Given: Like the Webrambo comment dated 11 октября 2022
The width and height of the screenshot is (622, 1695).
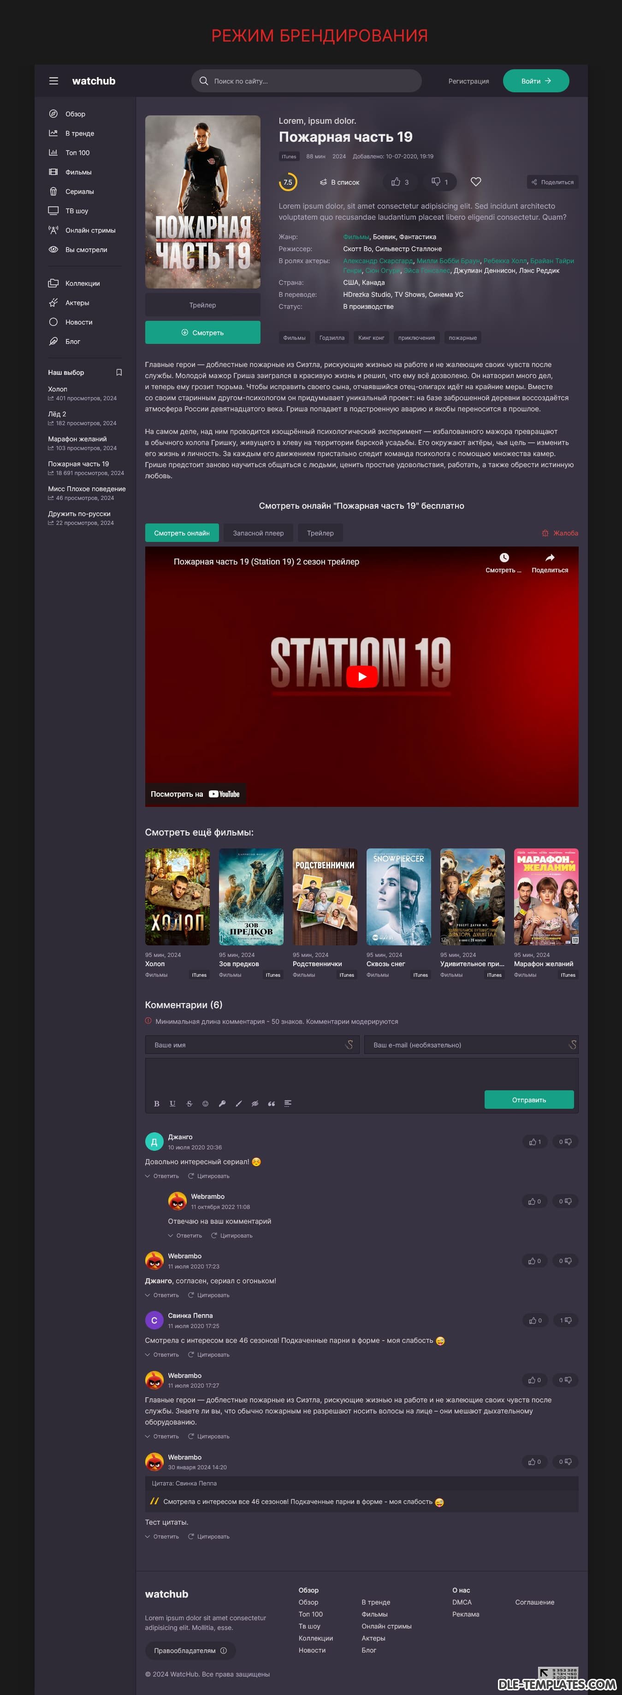Looking at the screenshot, I should (534, 1201).
